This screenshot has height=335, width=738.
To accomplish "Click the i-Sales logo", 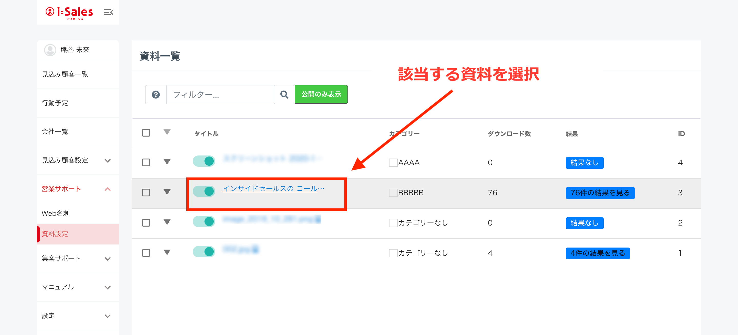I will tap(69, 12).
